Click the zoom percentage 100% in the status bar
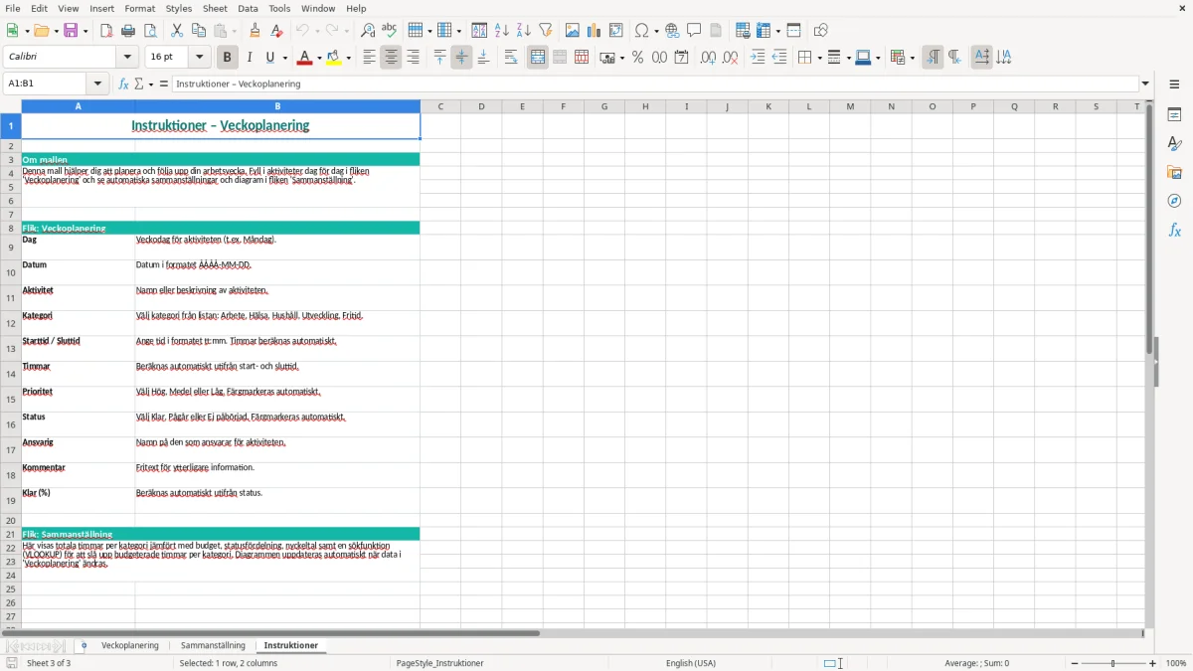This screenshot has height=671, width=1193. point(1176,663)
